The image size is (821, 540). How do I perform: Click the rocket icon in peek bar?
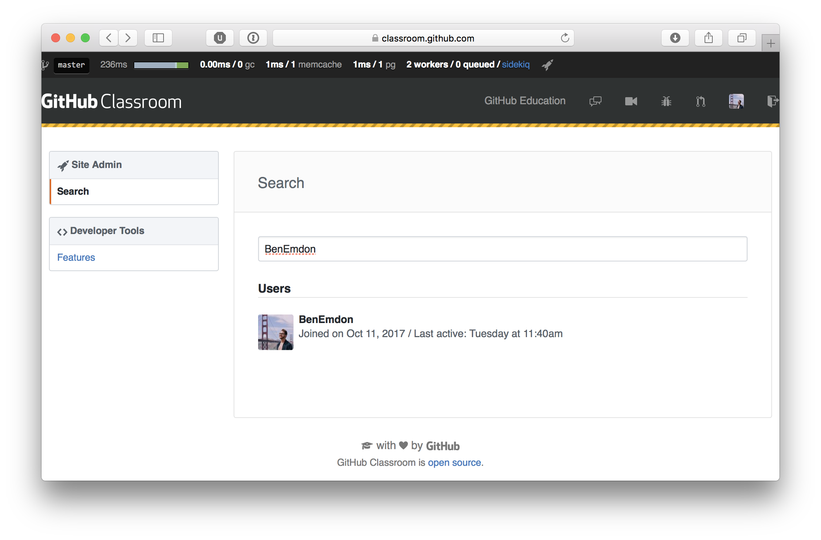547,65
